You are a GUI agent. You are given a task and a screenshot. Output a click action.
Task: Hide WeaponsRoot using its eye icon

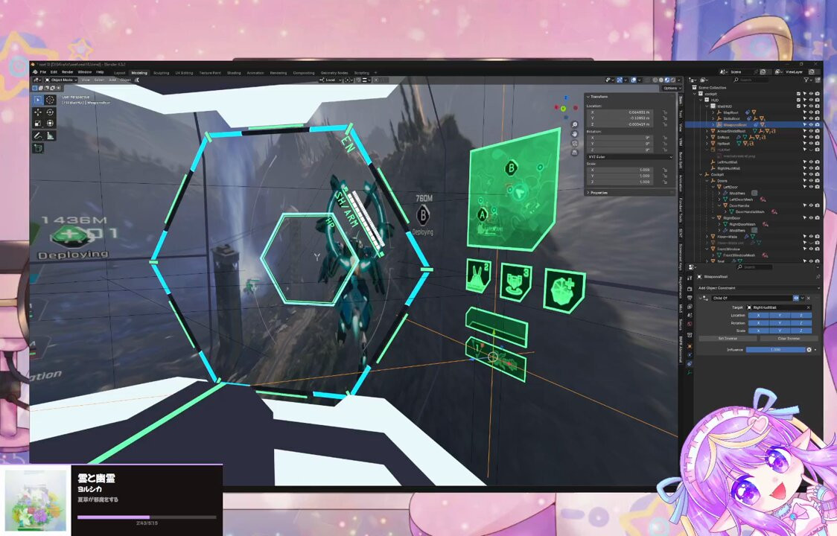tap(811, 124)
